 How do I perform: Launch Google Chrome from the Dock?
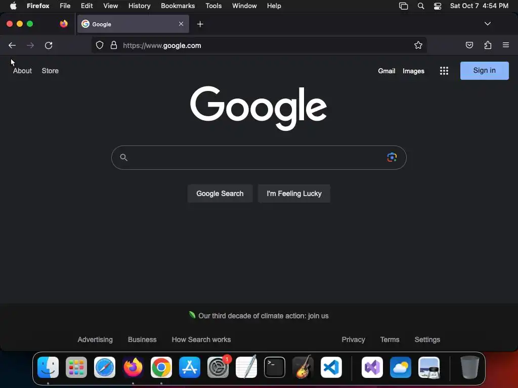click(x=161, y=367)
